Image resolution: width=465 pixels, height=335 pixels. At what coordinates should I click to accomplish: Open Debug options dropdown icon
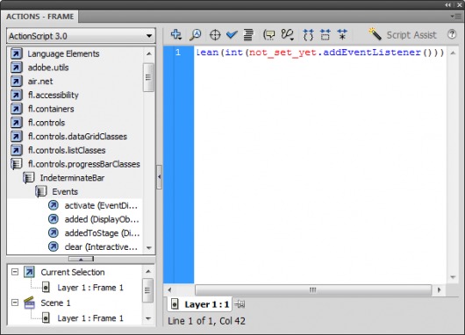click(x=288, y=35)
